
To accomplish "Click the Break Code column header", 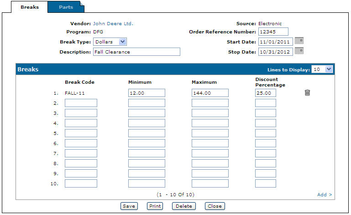I will [x=79, y=82].
